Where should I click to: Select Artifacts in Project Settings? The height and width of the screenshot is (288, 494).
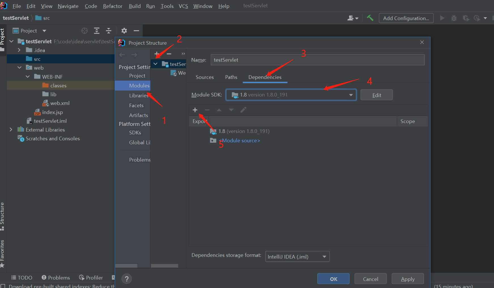(139, 115)
